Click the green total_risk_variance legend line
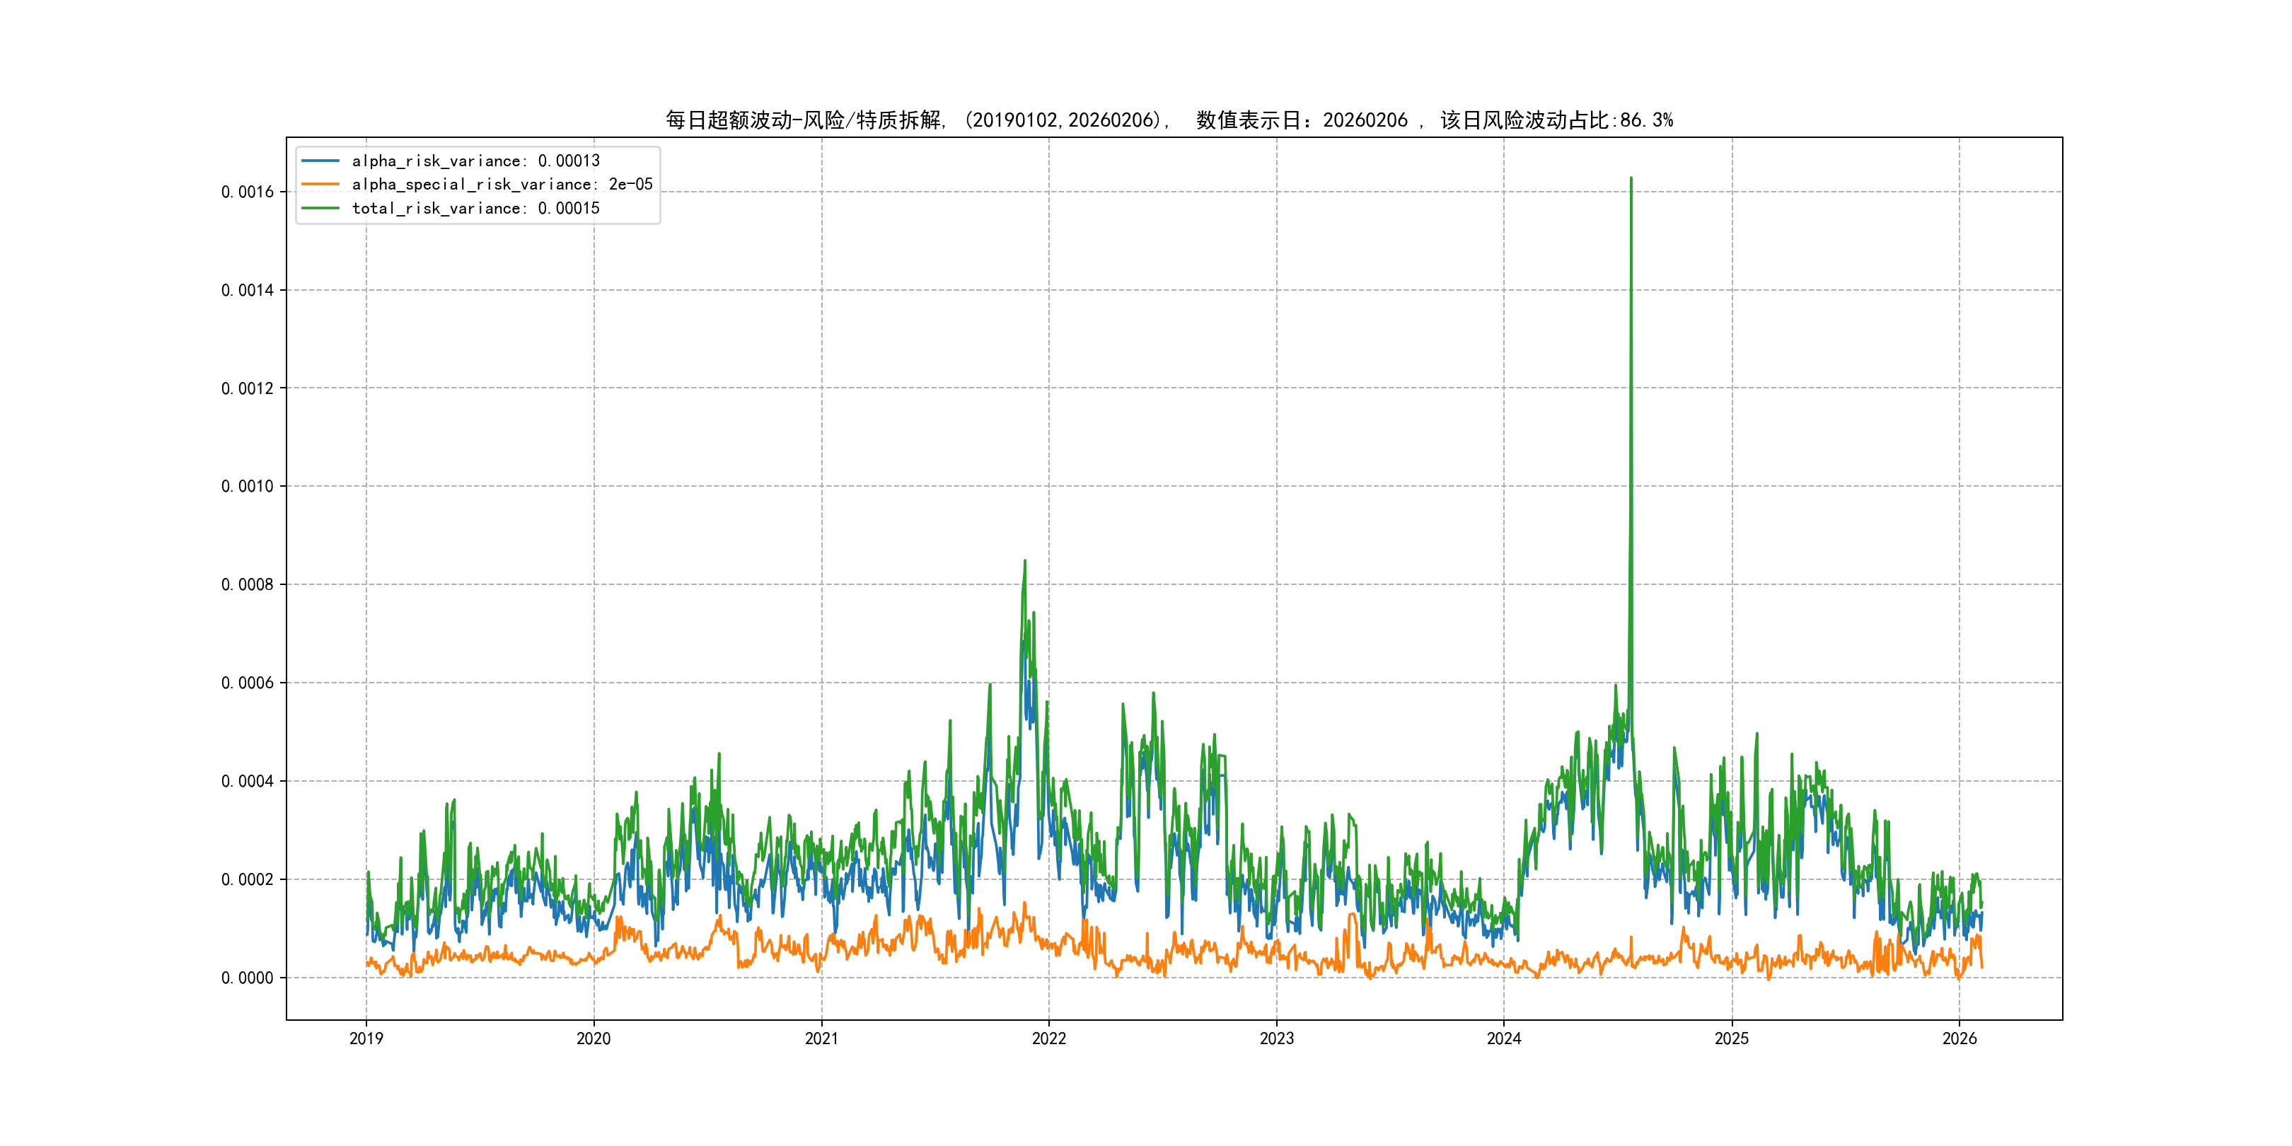This screenshot has height=1146, width=2292. (x=320, y=208)
